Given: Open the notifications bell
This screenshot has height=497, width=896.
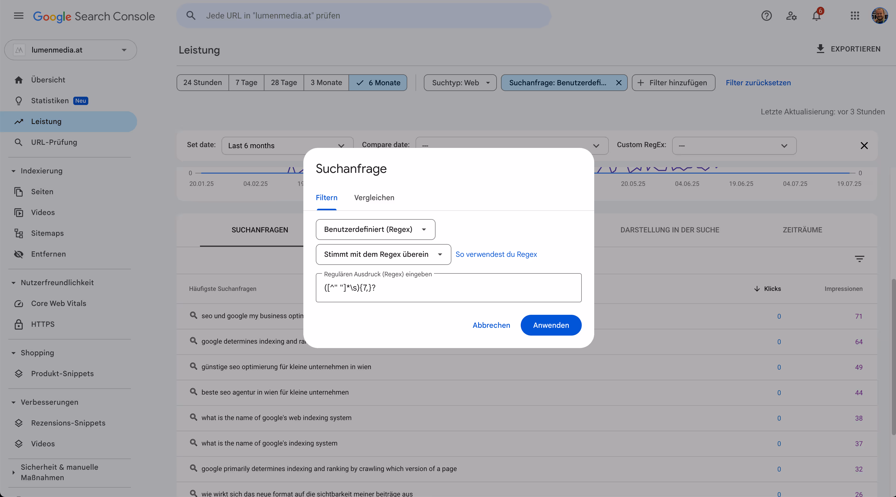Looking at the screenshot, I should 816,16.
